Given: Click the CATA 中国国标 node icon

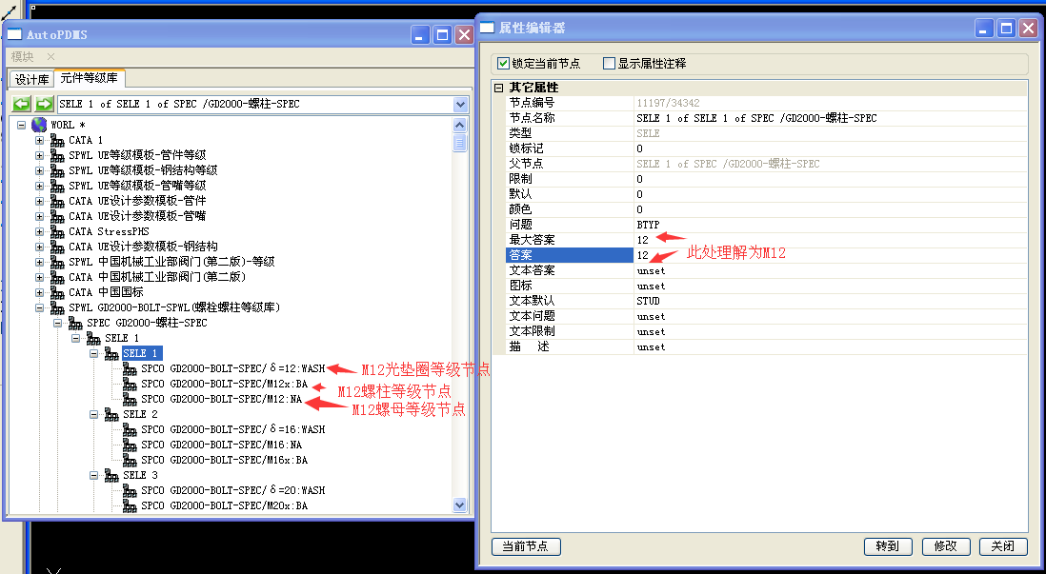Looking at the screenshot, I should (x=57, y=292).
